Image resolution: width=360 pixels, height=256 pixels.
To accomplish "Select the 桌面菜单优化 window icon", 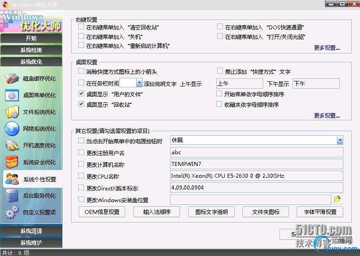I will 12,95.
